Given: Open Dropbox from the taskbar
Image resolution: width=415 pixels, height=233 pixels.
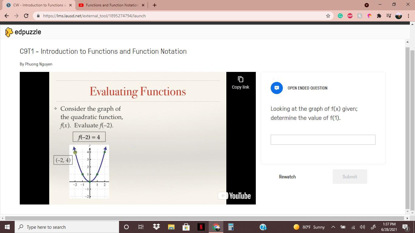Looking at the screenshot, I should point(156,227).
